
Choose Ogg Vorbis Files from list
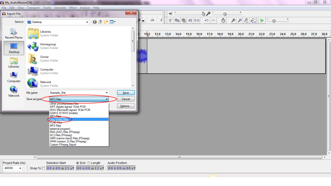[79, 119]
